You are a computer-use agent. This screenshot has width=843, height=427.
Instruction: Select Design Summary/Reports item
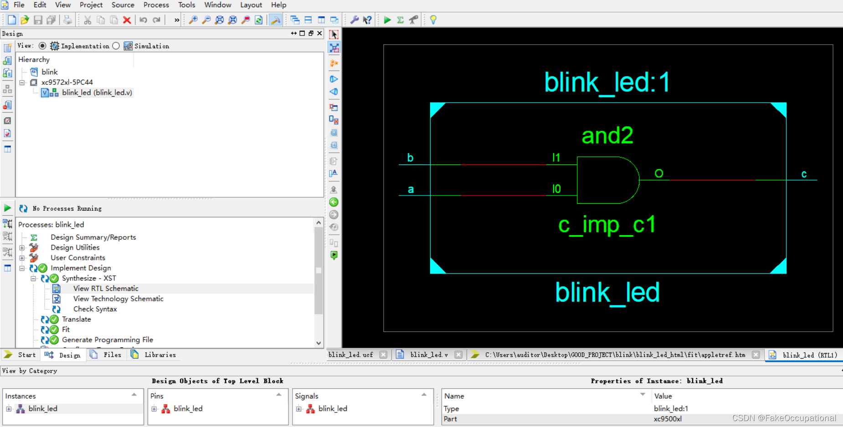point(93,237)
